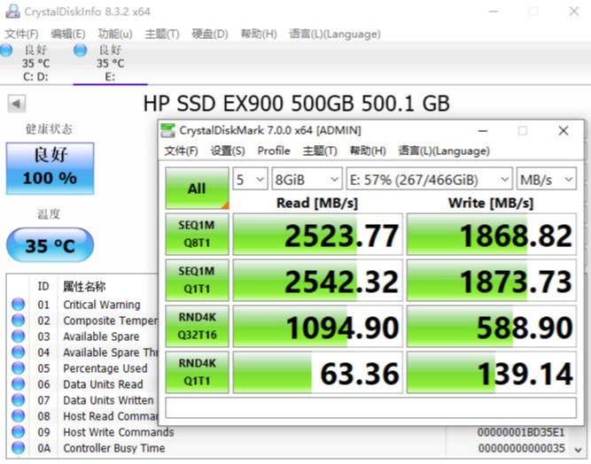Open CrystalDiskInfo 文件(F) menu
This screenshot has height=464, width=591.
click(x=21, y=34)
